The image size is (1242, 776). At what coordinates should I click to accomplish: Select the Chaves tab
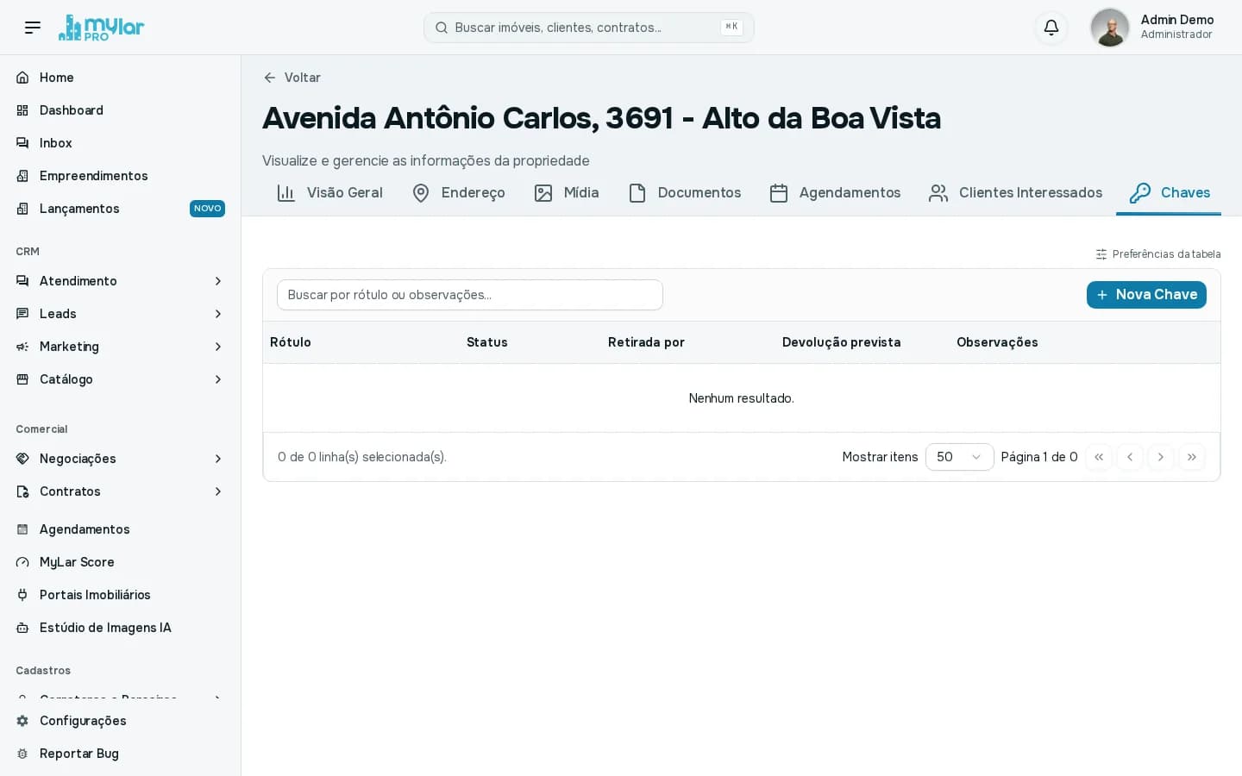[x=1169, y=193]
